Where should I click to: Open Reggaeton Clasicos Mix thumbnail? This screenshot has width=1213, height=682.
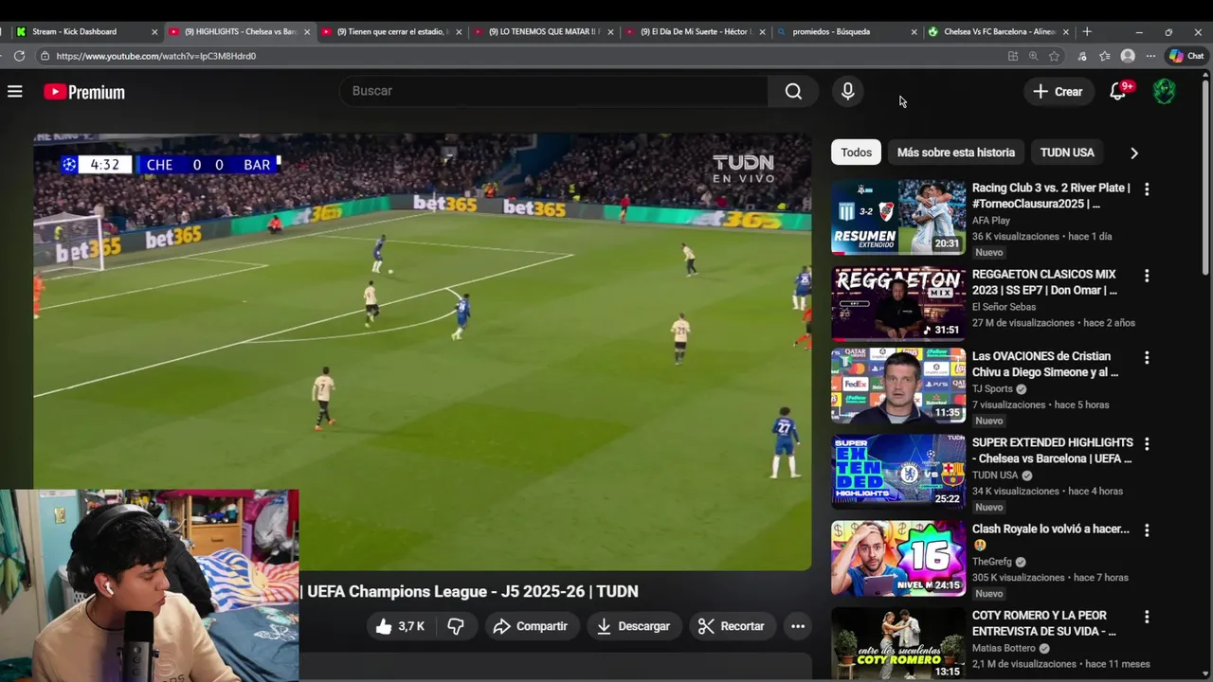click(898, 303)
